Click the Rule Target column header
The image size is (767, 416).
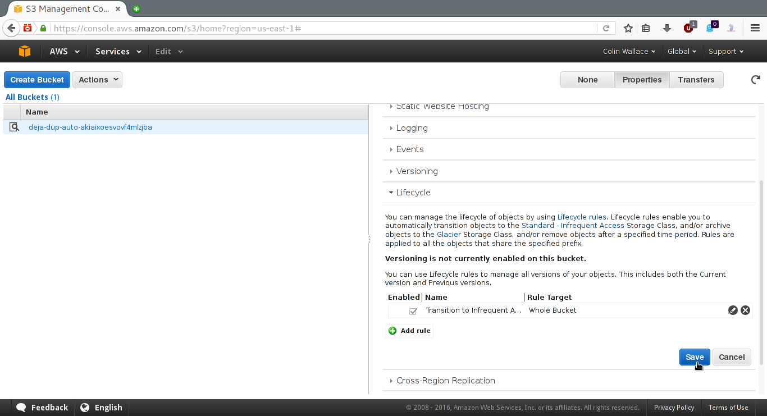click(x=549, y=297)
